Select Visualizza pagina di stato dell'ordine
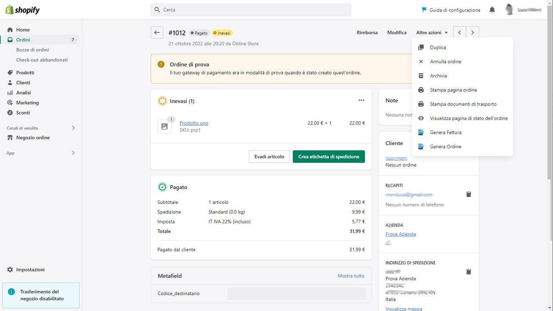Viewport: 553px width, 311px height. pyautogui.click(x=463, y=118)
